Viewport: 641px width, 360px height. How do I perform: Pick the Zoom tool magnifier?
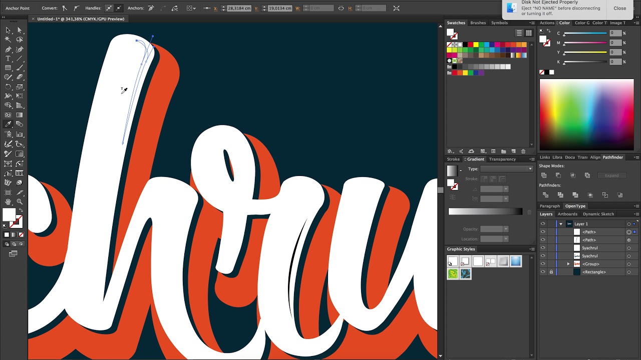[20, 201]
